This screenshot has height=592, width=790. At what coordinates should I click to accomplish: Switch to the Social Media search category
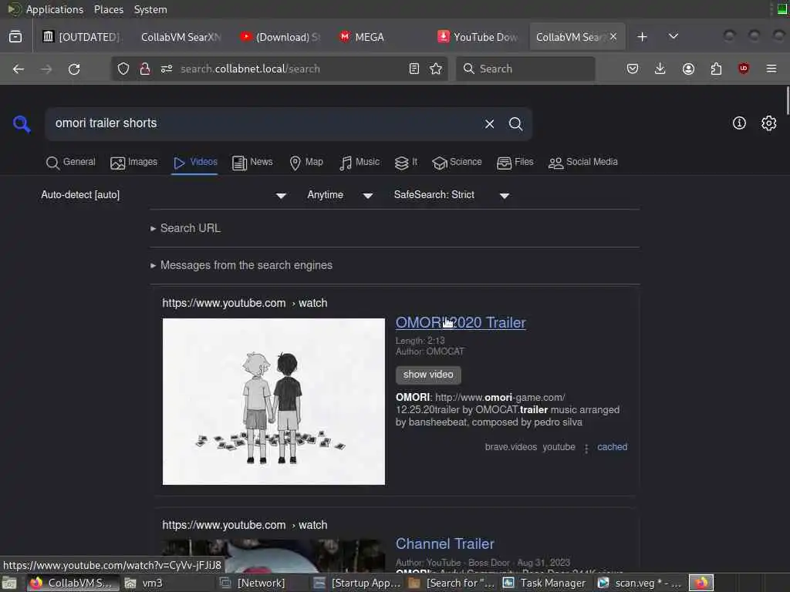click(583, 162)
